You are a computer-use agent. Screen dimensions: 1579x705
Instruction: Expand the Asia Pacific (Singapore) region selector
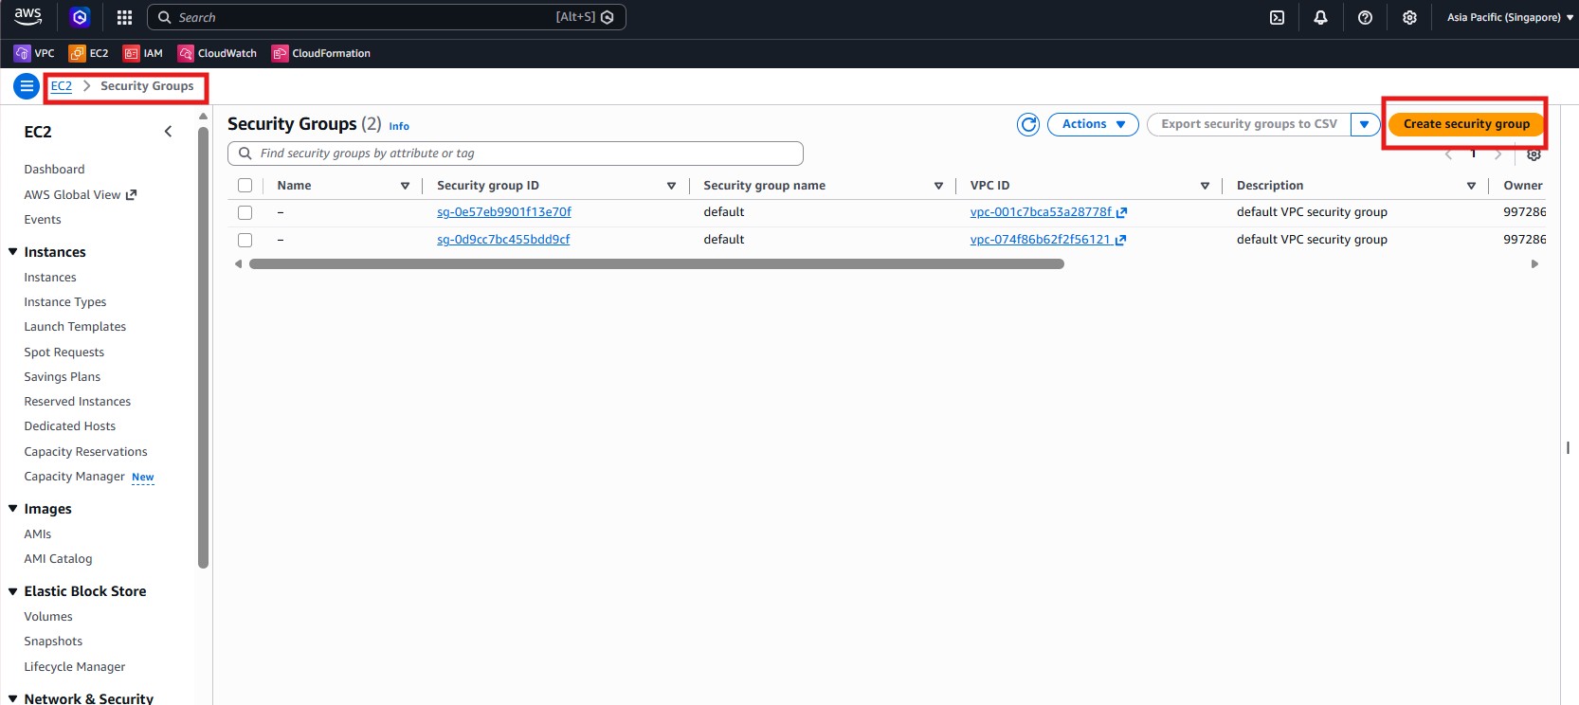coord(1509,17)
